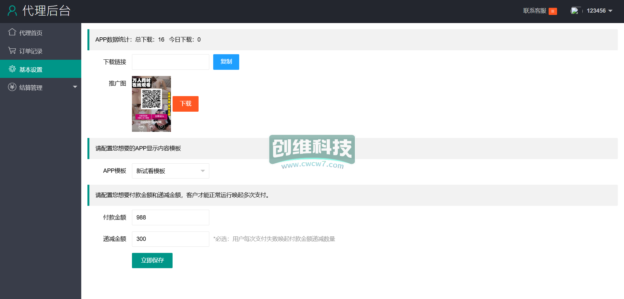Click the shopping cart icon for 订单记录
Image resolution: width=624 pixels, height=299 pixels.
[x=12, y=51]
